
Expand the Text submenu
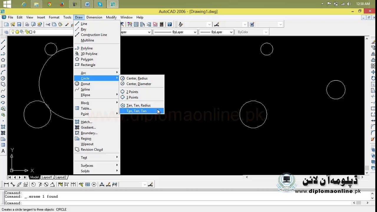pyautogui.click(x=97, y=158)
